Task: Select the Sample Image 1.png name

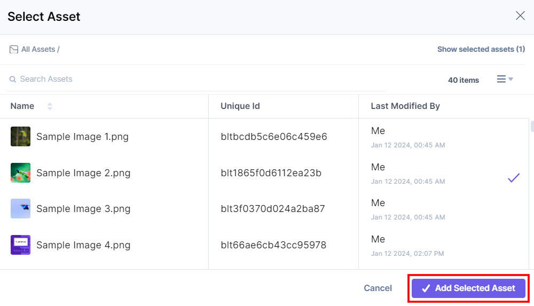Action: point(82,137)
